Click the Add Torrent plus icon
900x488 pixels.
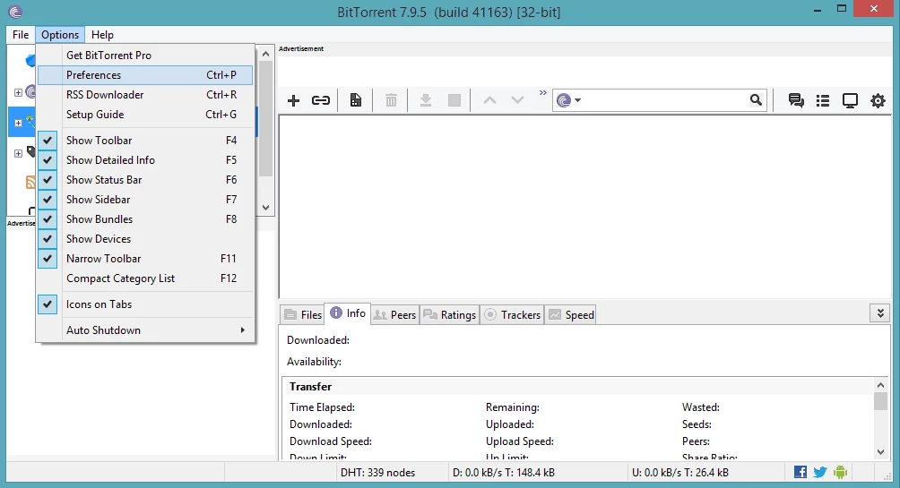coord(293,100)
